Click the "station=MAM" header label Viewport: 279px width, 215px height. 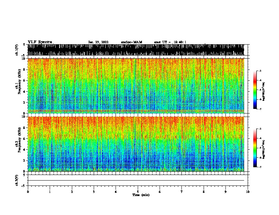click(x=131, y=42)
